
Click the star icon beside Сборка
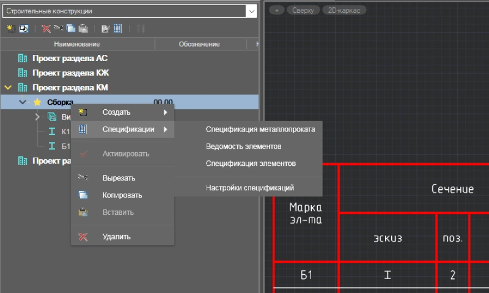[x=37, y=102]
